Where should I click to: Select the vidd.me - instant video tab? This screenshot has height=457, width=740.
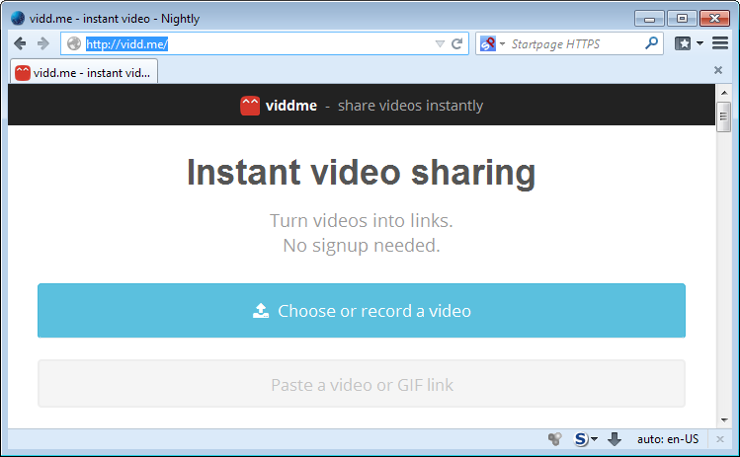84,72
